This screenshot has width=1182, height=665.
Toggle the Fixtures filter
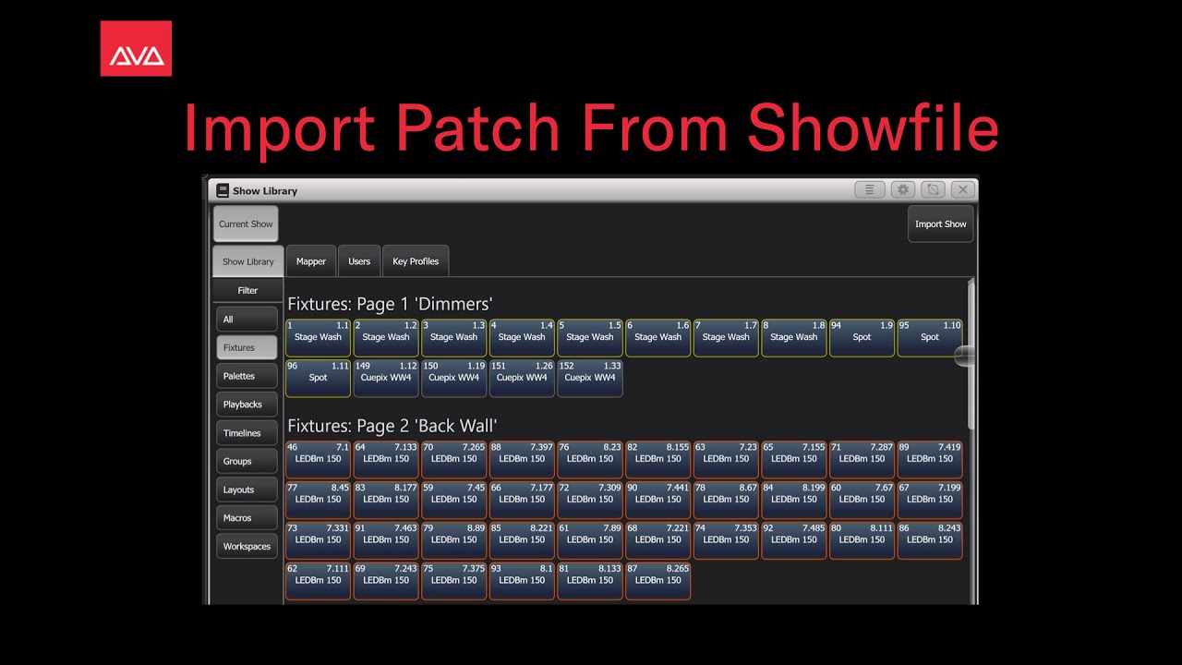pyautogui.click(x=247, y=347)
